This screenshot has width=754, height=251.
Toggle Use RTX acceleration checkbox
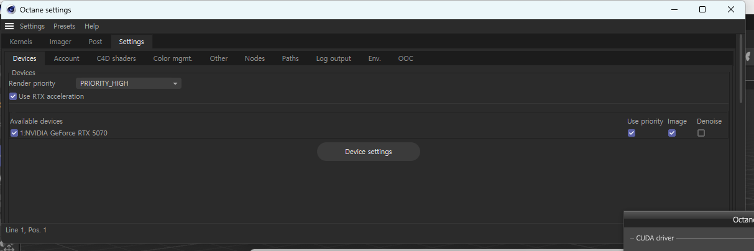point(13,96)
